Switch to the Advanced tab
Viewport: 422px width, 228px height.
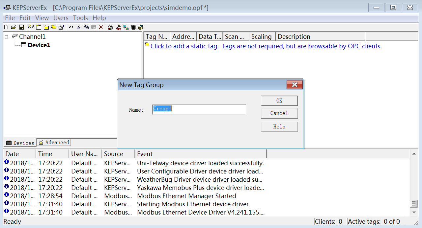pyautogui.click(x=54, y=143)
